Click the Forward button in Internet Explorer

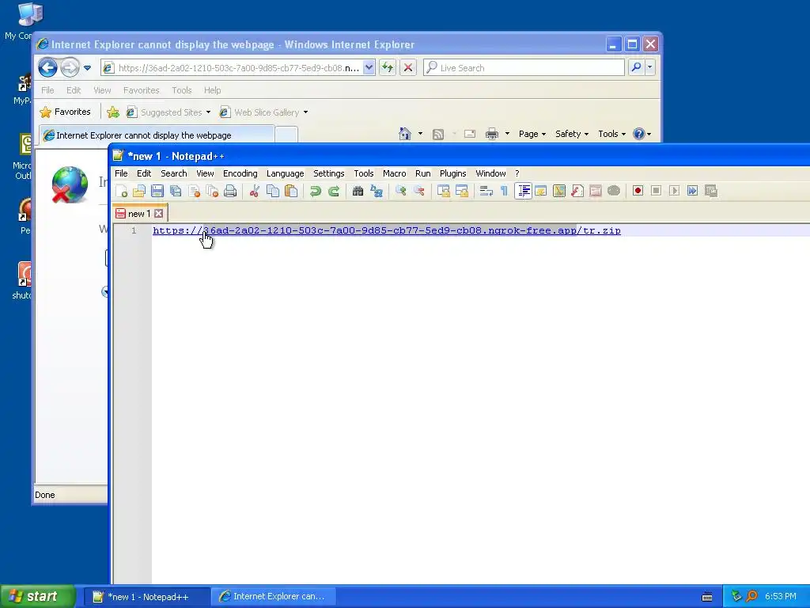click(x=70, y=68)
